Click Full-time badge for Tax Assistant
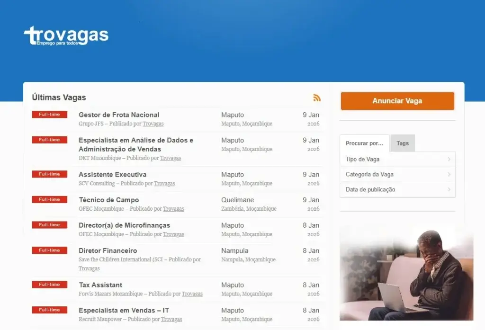Screen dimensions: 485x330 pos(49,285)
